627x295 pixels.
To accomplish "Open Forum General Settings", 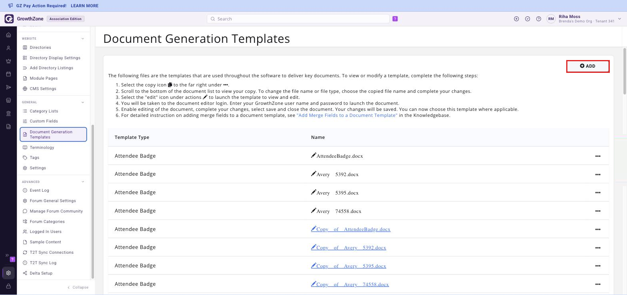I will point(53,201).
